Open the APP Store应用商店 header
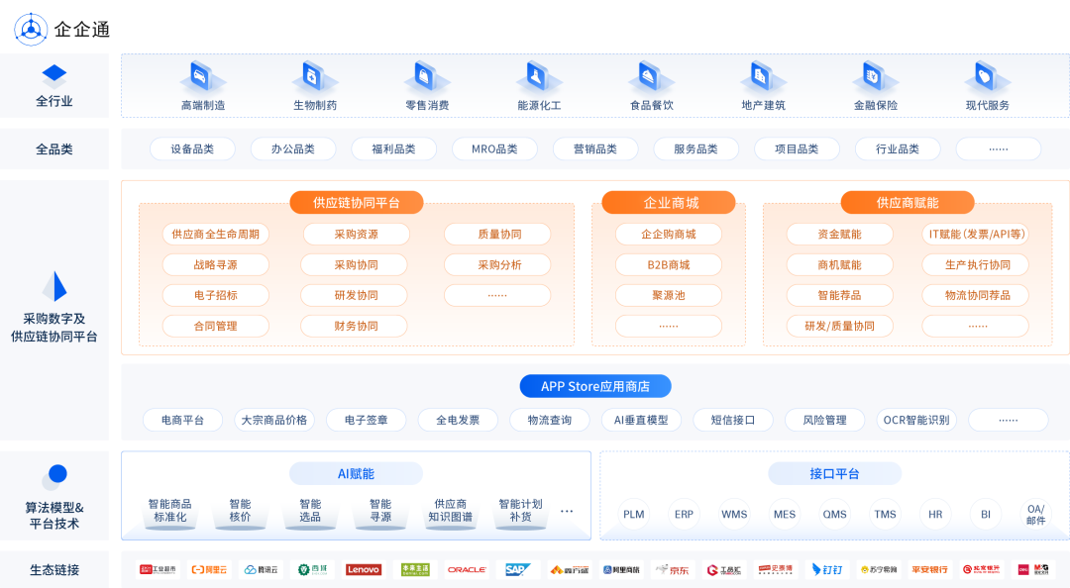1070x588 pixels. point(595,386)
